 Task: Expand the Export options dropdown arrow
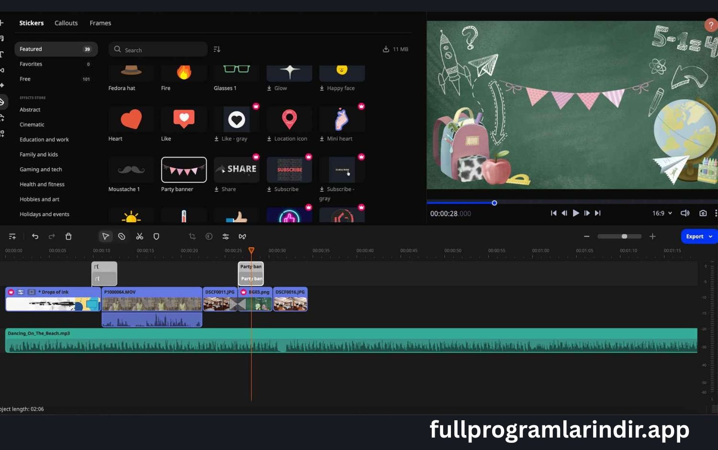pyautogui.click(x=711, y=236)
